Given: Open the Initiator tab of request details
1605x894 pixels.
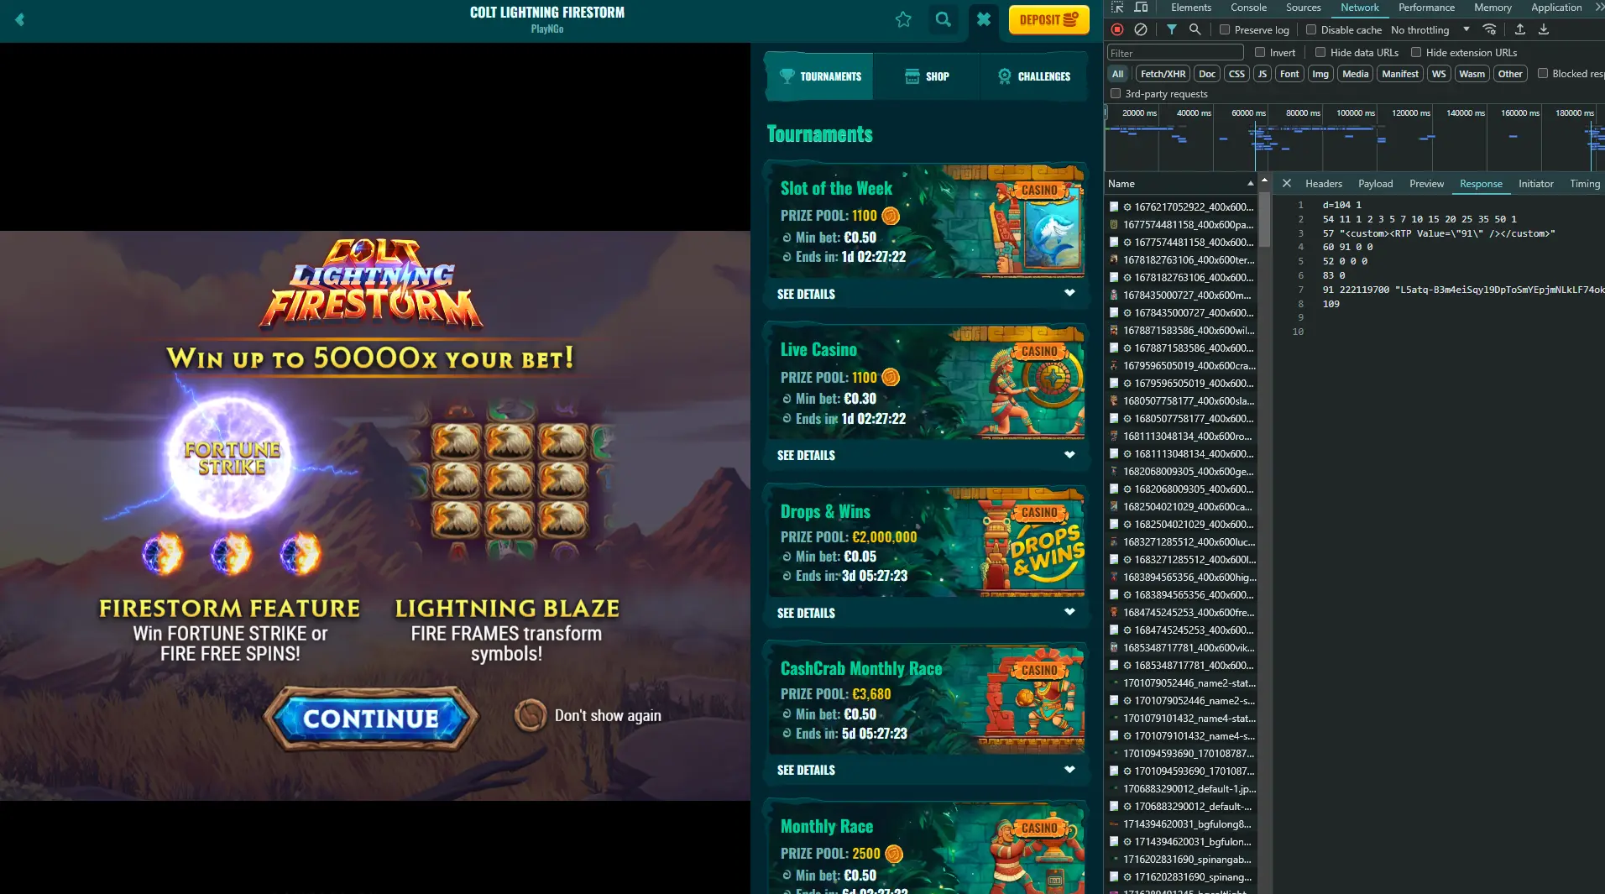Looking at the screenshot, I should click(x=1535, y=184).
